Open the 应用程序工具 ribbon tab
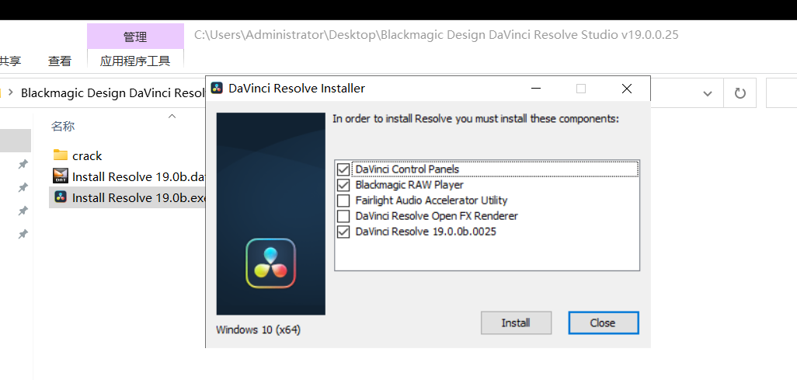Image resolution: width=797 pixels, height=380 pixels. (135, 61)
